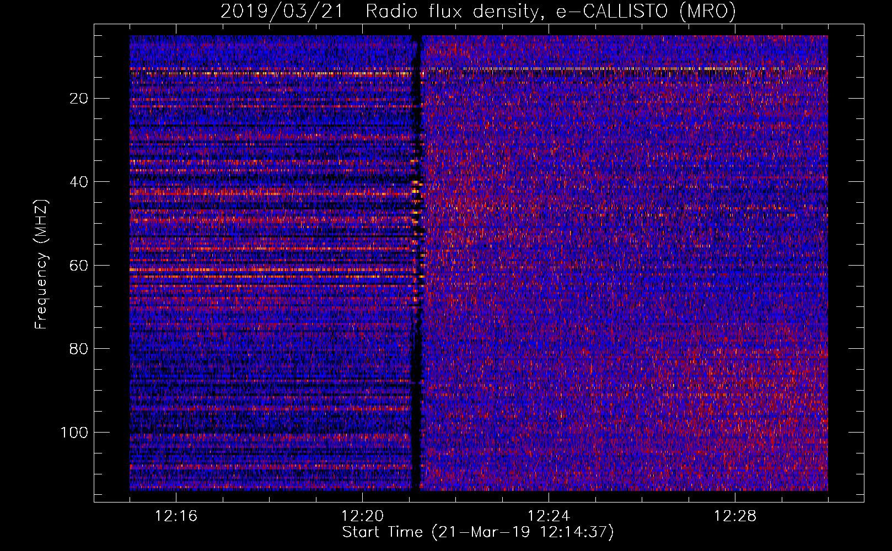Image resolution: width=892 pixels, height=551 pixels.
Task: Click the "12:20" time tick label
Action: click(x=363, y=516)
